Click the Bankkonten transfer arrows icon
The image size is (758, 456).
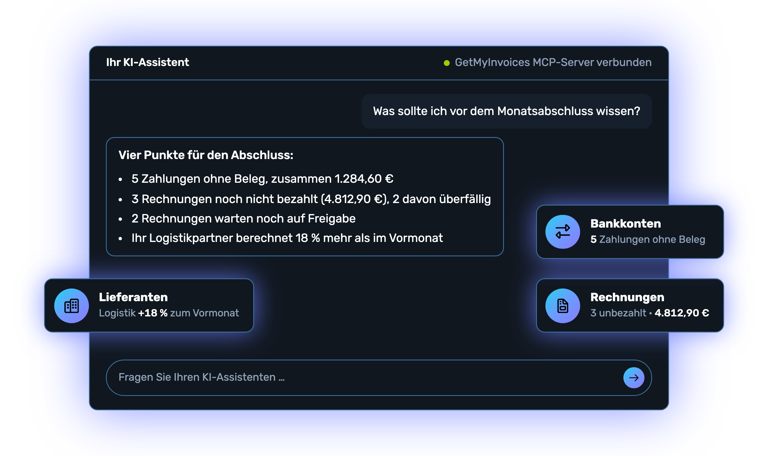[x=563, y=232]
